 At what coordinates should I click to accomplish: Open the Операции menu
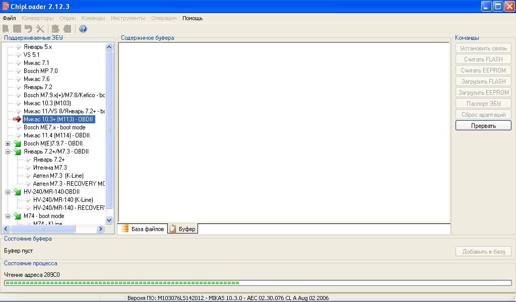point(164,18)
